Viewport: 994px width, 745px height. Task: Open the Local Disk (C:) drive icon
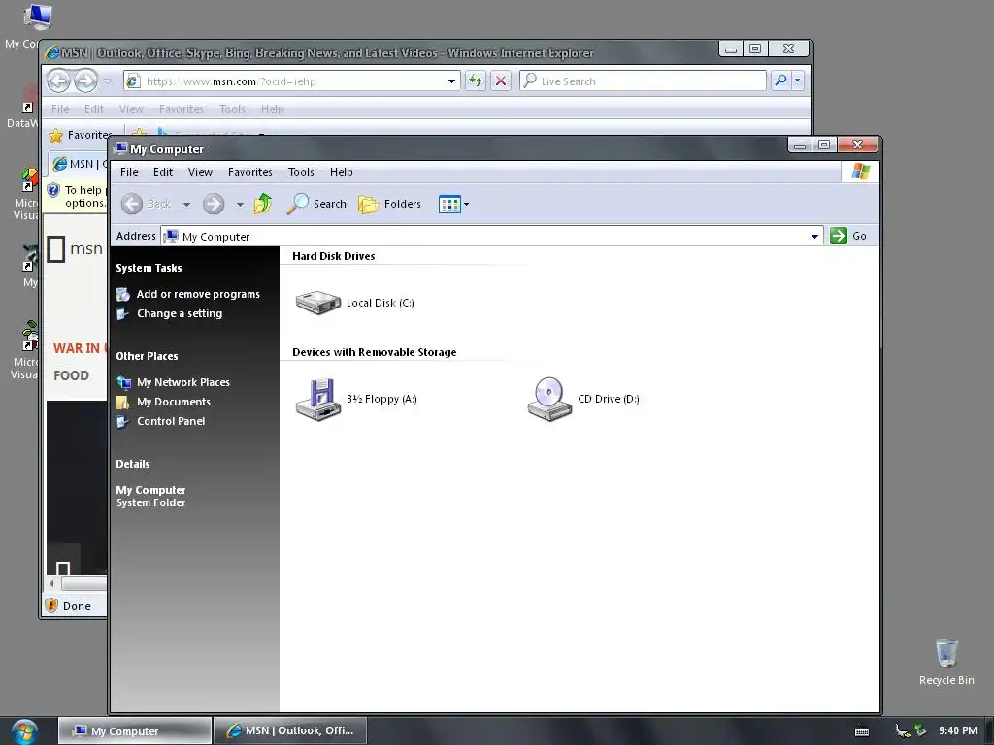(318, 303)
